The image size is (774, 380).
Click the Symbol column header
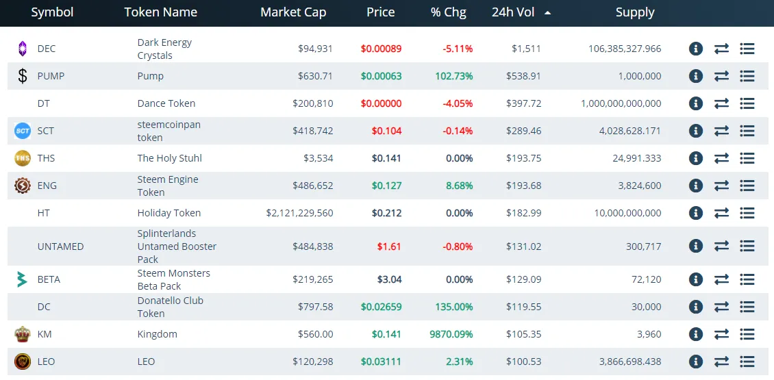tap(52, 12)
